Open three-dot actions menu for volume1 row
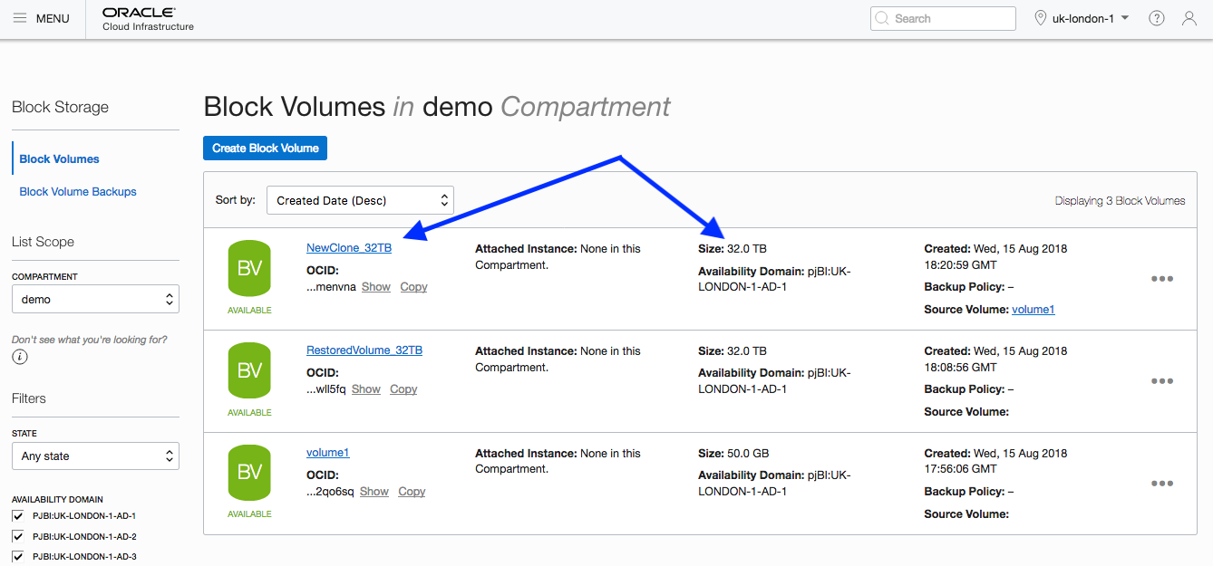 tap(1161, 484)
